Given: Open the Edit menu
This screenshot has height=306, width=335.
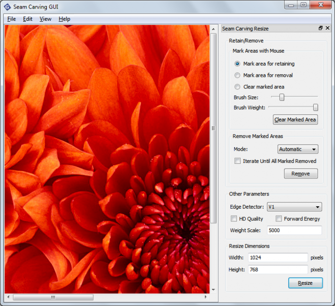Looking at the screenshot, I should (x=27, y=19).
